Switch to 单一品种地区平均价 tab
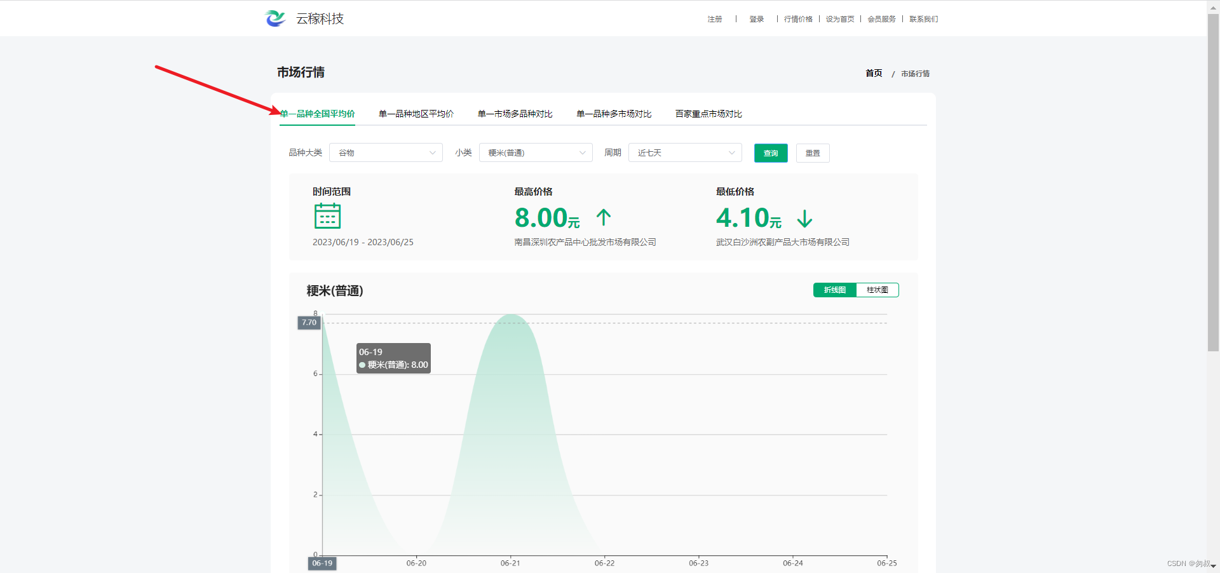Screen dimensions: 1220x573 [416, 114]
